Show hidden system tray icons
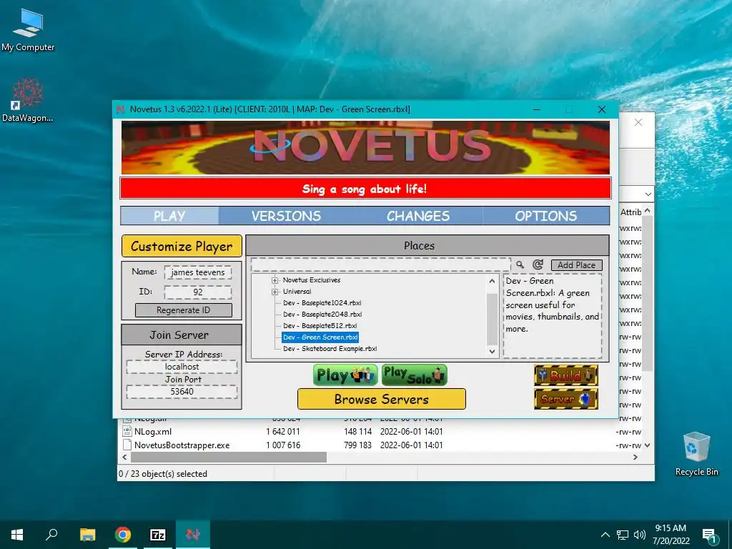Viewport: 732px width, 549px height. tap(605, 535)
